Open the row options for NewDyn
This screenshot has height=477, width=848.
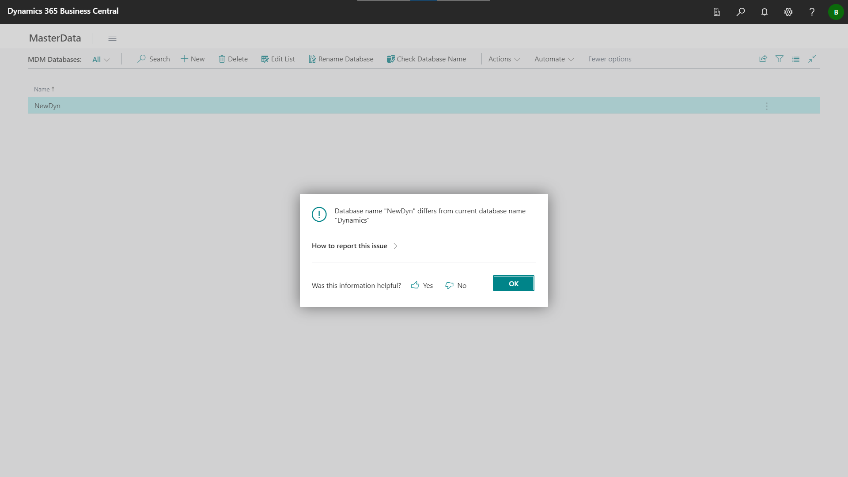pyautogui.click(x=767, y=106)
